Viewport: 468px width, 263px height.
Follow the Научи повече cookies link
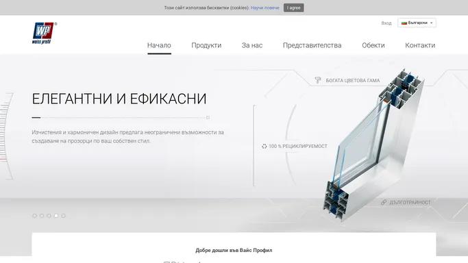click(265, 8)
